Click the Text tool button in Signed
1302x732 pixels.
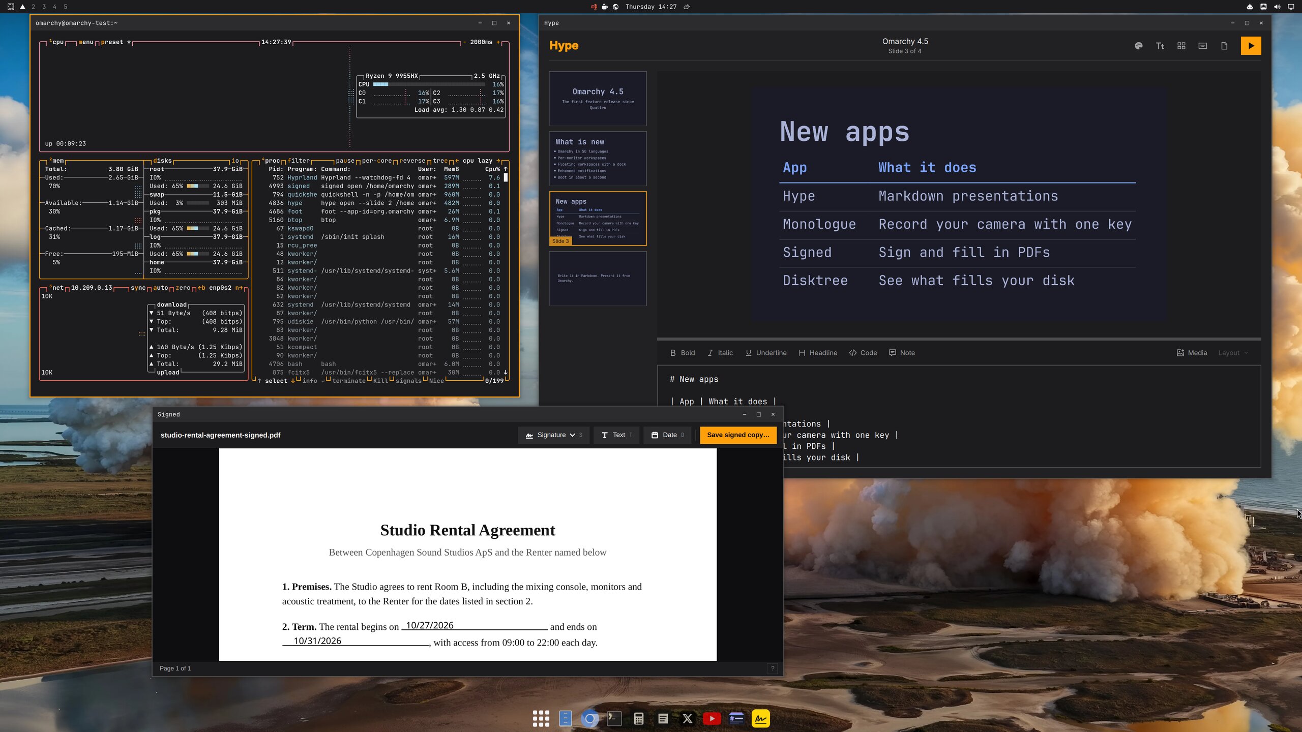pos(616,435)
